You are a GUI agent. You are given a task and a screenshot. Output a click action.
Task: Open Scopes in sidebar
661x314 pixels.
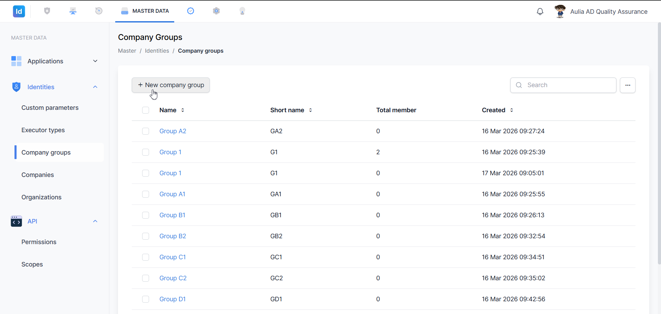pyautogui.click(x=32, y=264)
